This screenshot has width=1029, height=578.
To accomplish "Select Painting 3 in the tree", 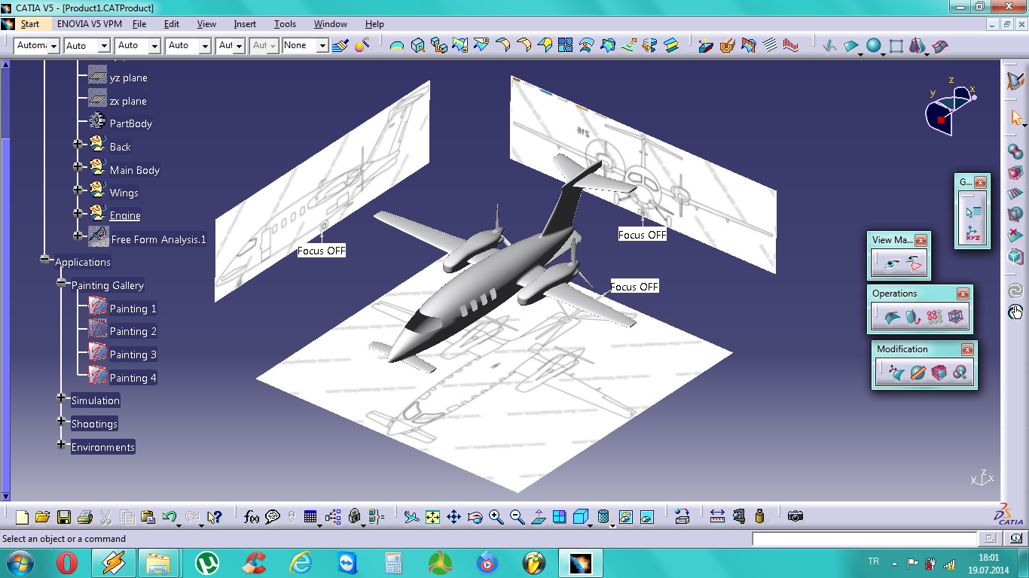I will pos(133,354).
